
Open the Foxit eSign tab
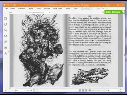click(58, 8)
